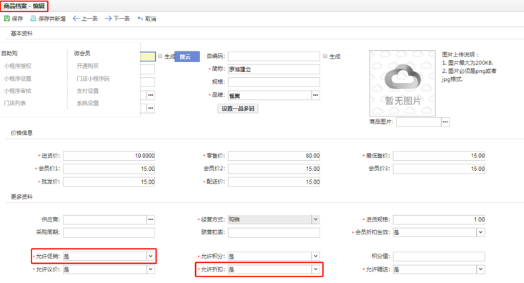Expand 会员折扣生效 dropdown
Screen dimensions: 524x283
pyautogui.click(x=480, y=232)
